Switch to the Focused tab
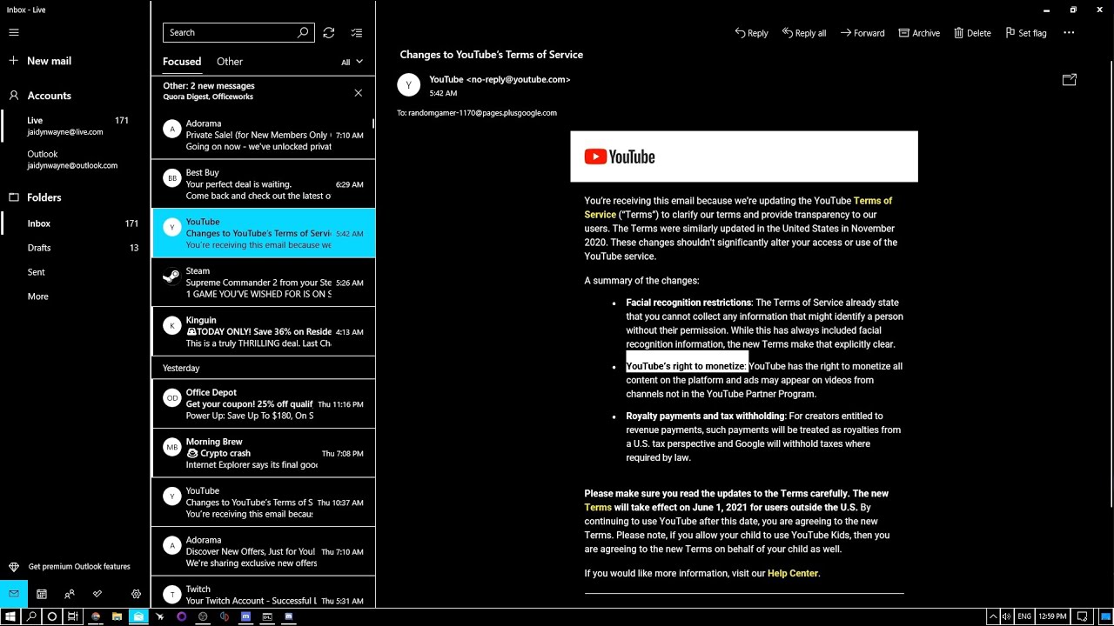 [182, 62]
